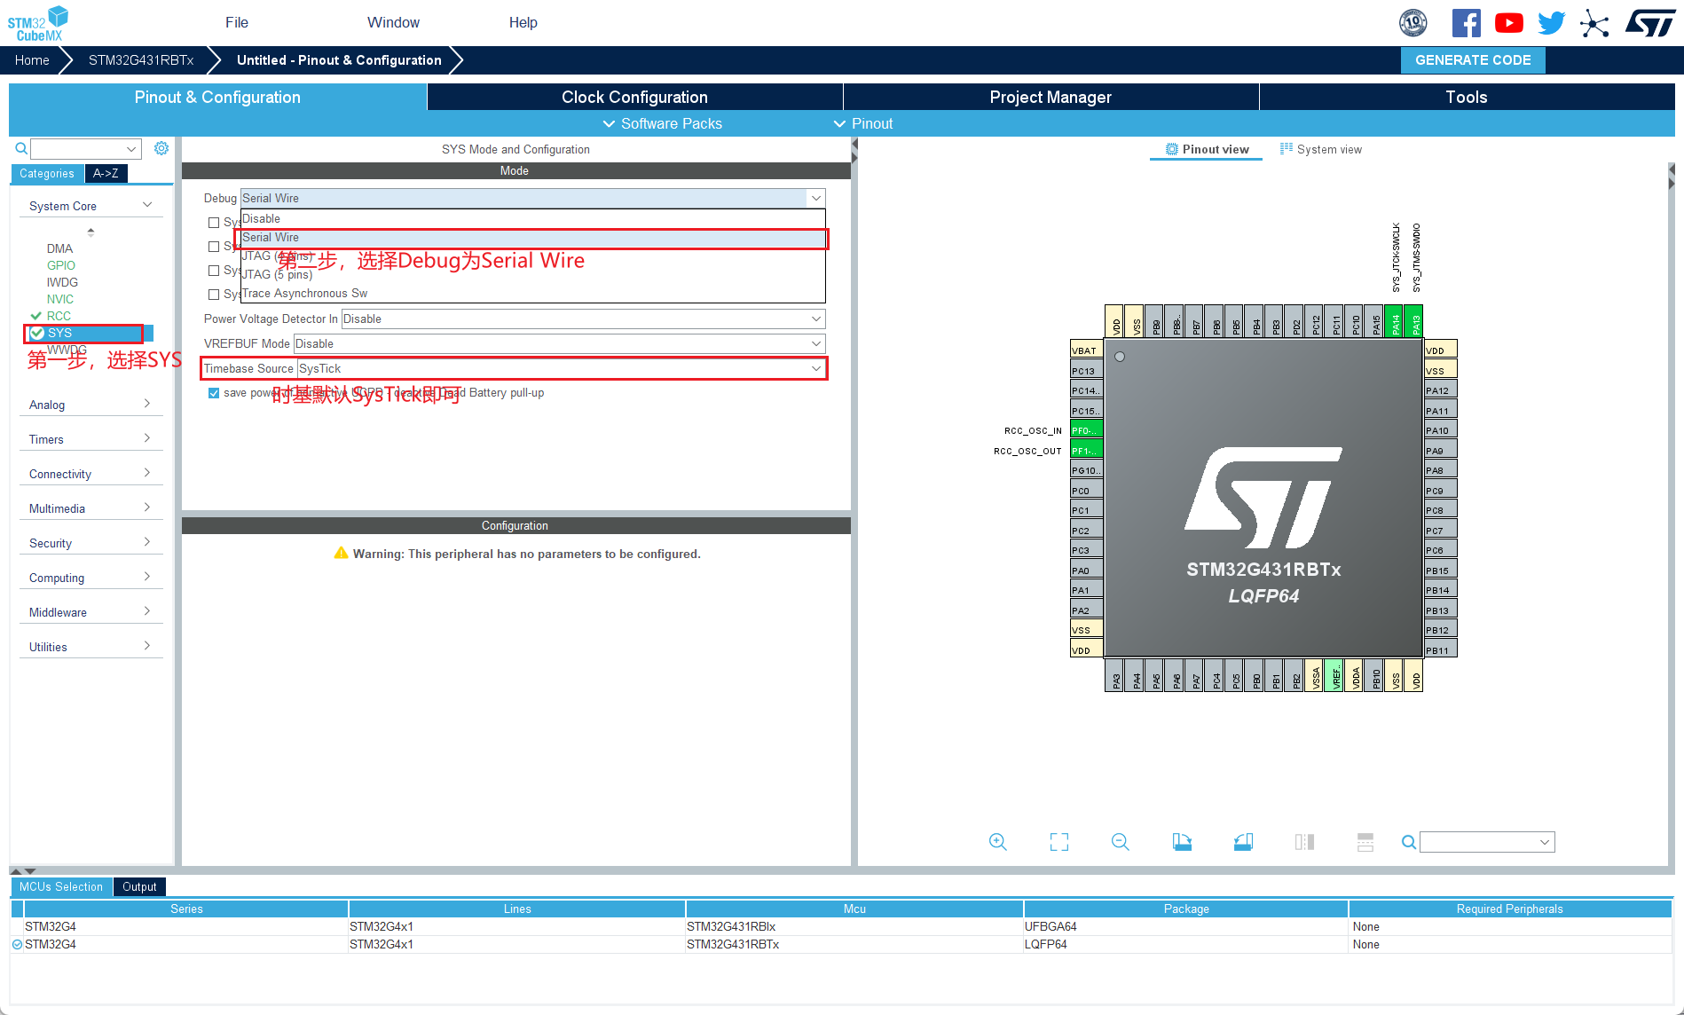Fit pinout view to screen
1684x1015 pixels.
tap(1058, 842)
